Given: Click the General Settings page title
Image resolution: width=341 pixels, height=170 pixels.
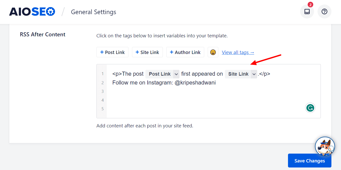Looking at the screenshot, I should pos(93,12).
